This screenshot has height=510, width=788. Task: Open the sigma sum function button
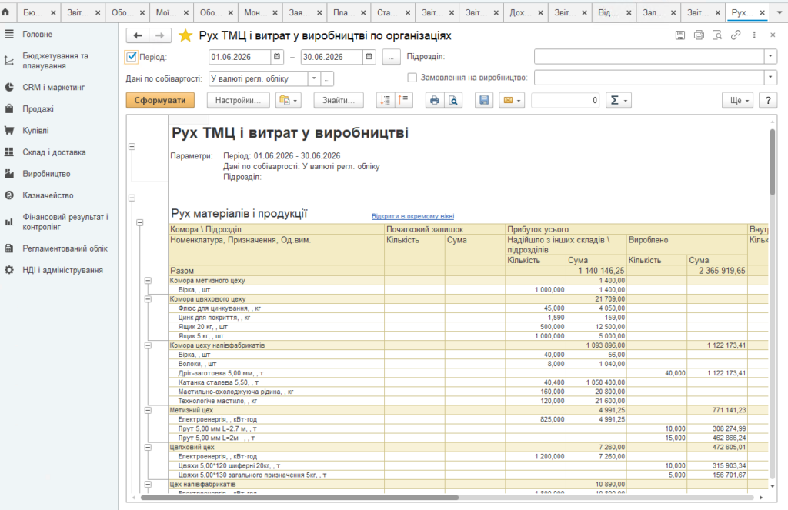point(618,100)
